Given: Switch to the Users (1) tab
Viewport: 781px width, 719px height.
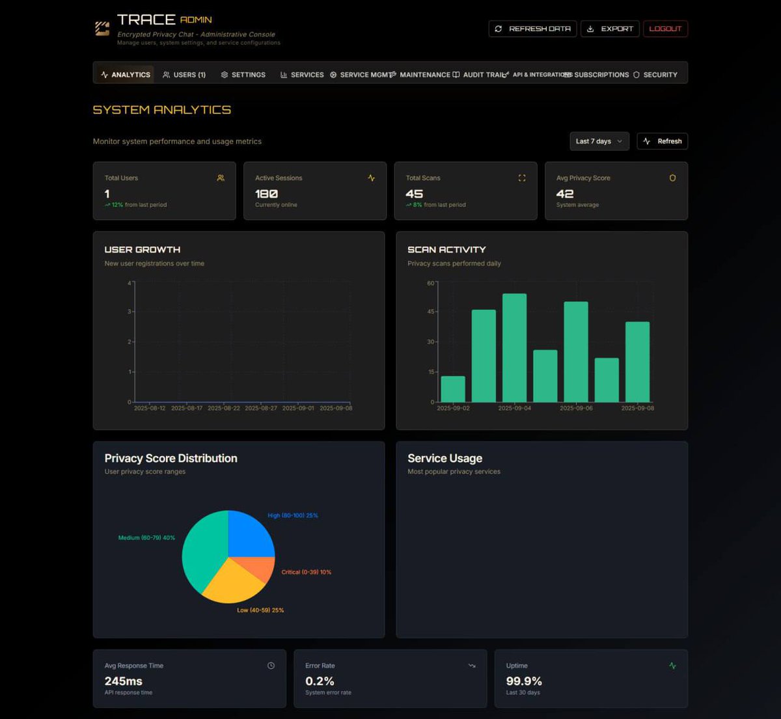Looking at the screenshot, I should (x=184, y=75).
